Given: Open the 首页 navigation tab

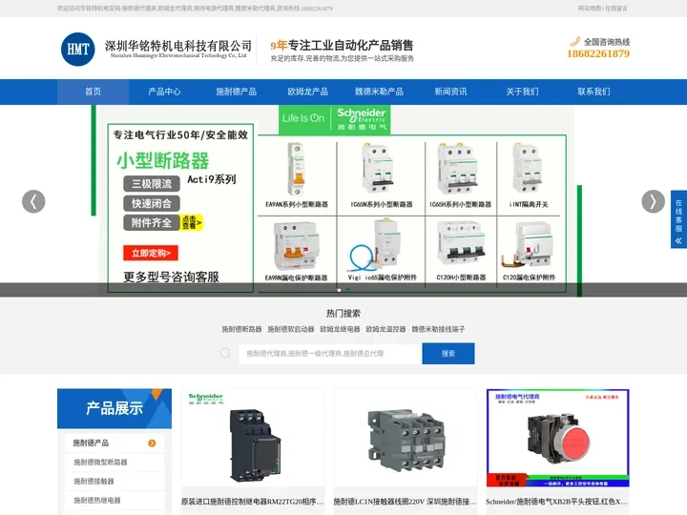Looking at the screenshot, I should (93, 92).
